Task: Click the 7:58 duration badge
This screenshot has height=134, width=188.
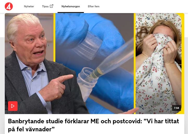Action: pos(177,108)
